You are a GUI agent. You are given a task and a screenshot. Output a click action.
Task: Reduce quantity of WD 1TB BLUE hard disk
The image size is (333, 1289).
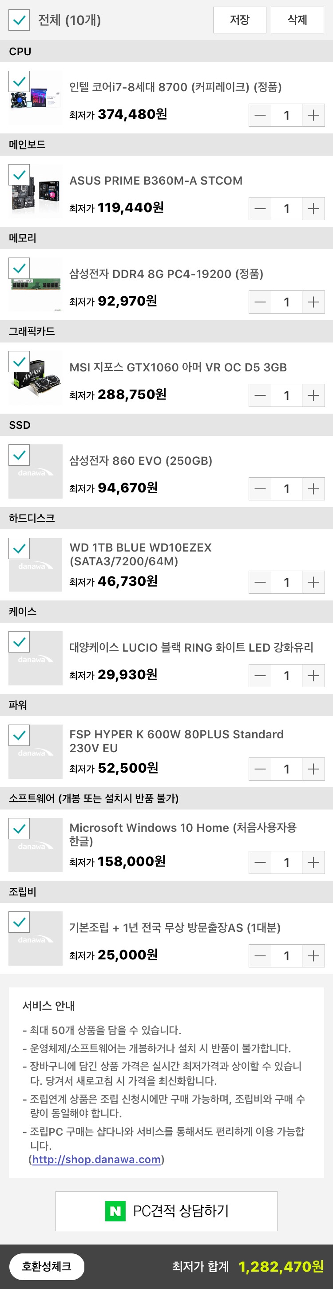[x=260, y=583]
